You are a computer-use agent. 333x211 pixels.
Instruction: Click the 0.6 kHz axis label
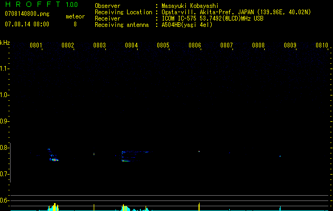(x=4, y=200)
